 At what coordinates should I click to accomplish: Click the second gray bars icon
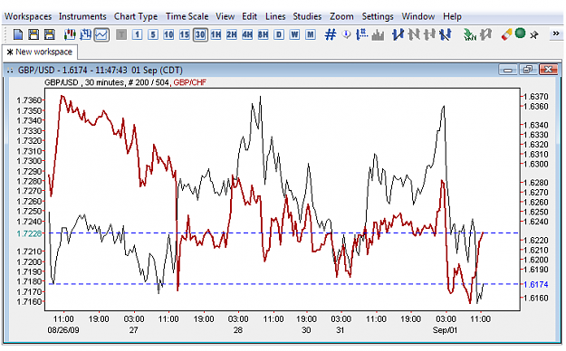coord(429,34)
